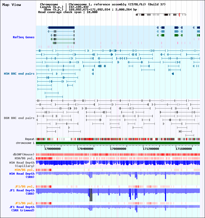Click the dbSNP(Mouse) density bar

[x=118, y=154]
